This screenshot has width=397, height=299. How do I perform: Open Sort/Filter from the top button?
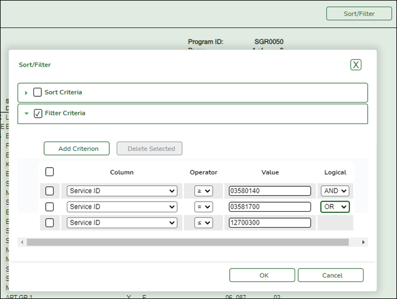(359, 14)
